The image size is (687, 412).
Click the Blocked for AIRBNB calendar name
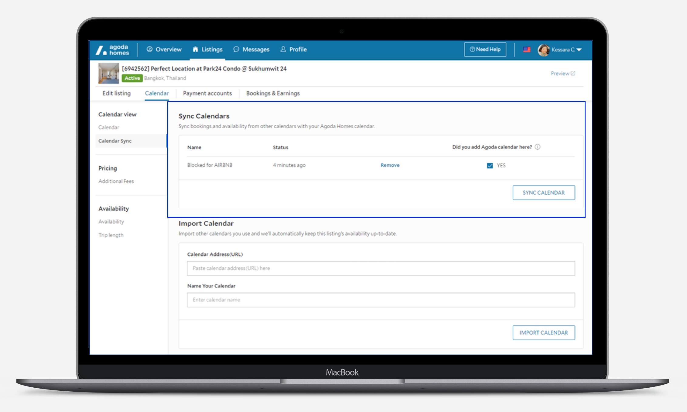(x=210, y=165)
